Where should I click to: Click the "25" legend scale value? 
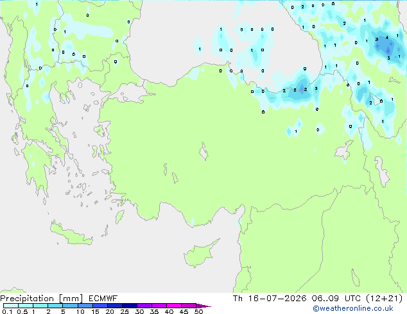(x=125, y=311)
